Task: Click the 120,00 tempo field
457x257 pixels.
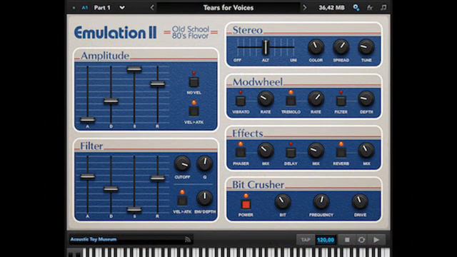Action: coord(326,240)
